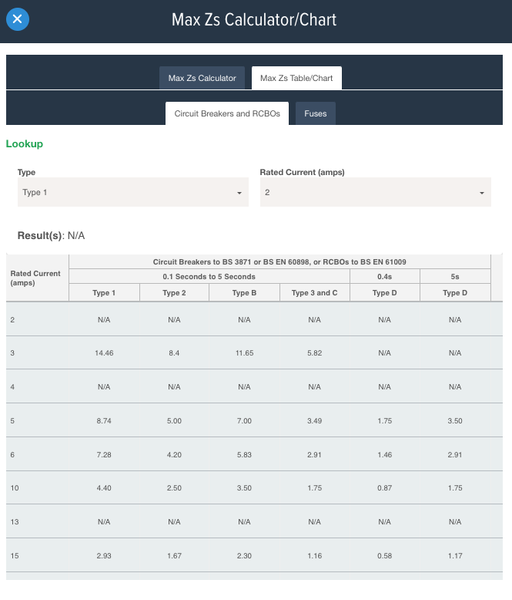
Task: Select the 1.46 Type D cell in row 6
Action: point(385,455)
